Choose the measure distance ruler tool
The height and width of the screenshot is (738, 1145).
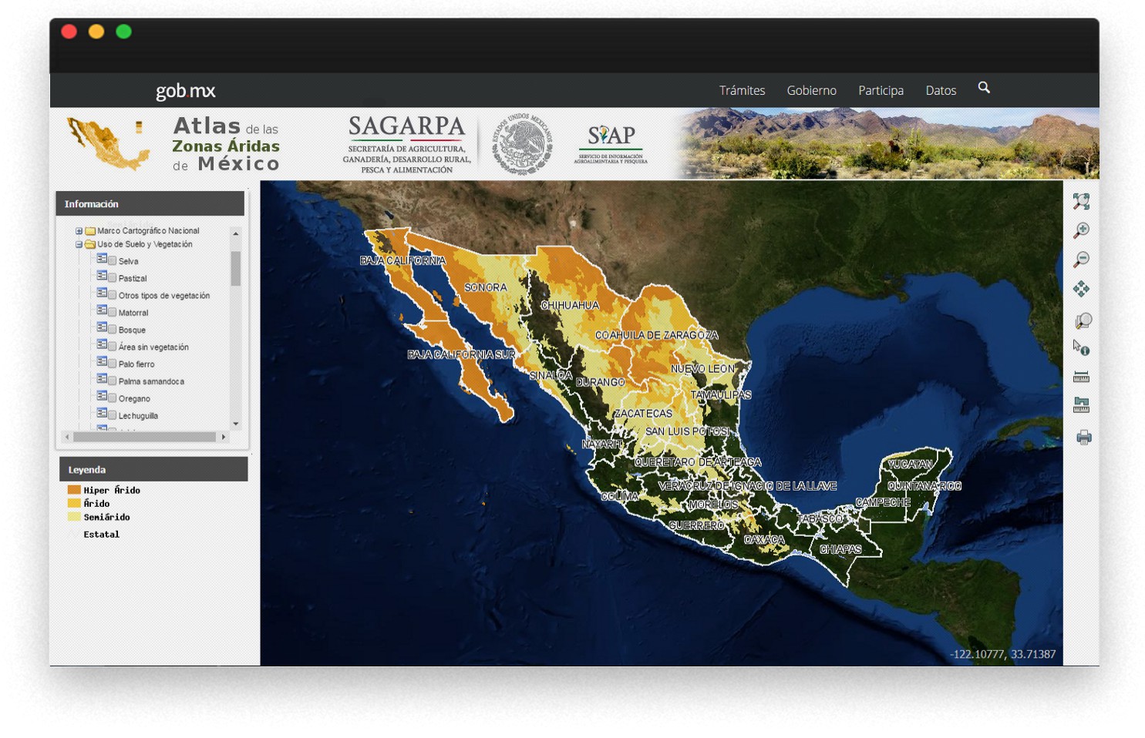(1081, 377)
